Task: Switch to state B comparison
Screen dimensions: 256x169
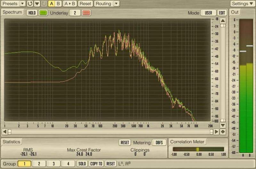Action: (58, 4)
